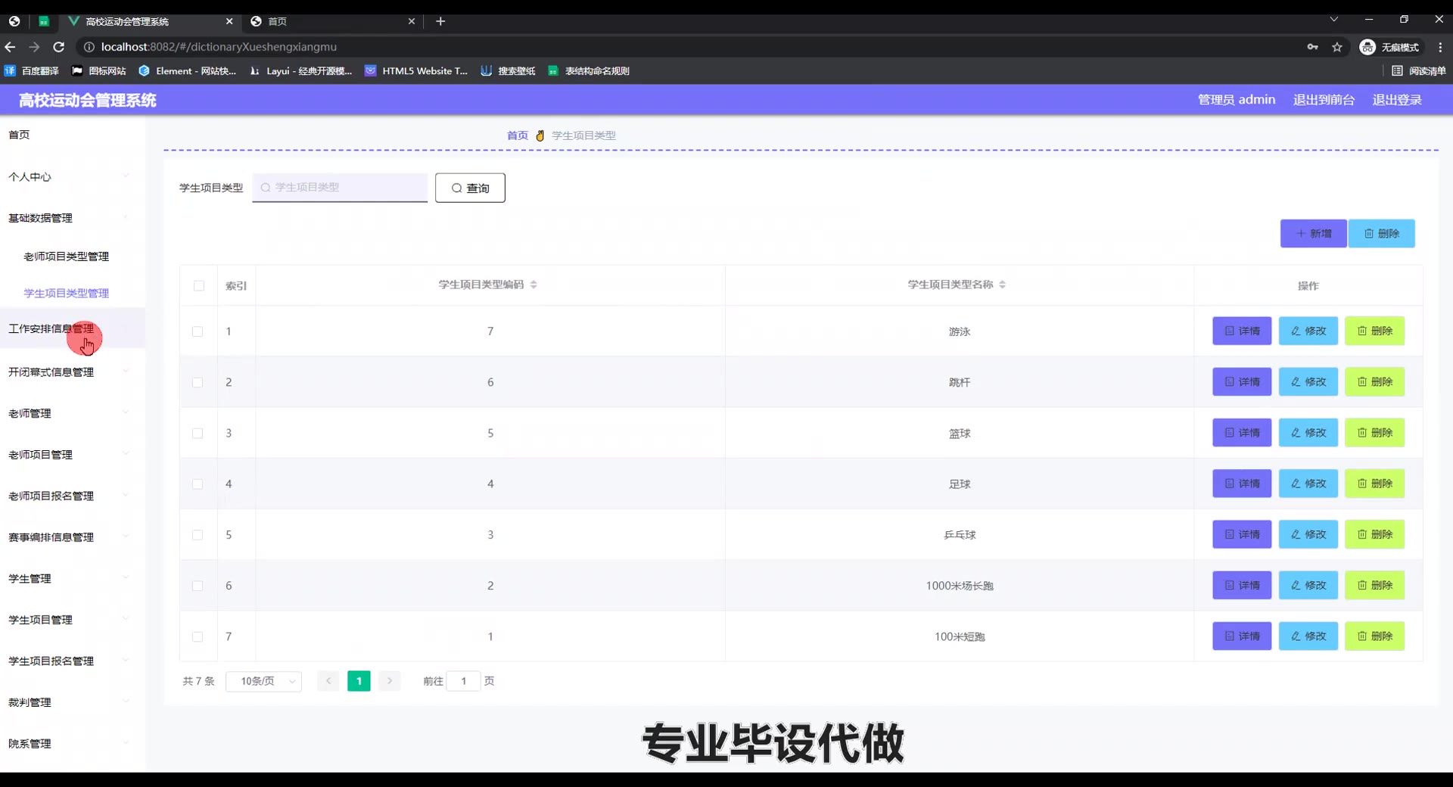
Task: Toggle the select-all checkbox in table header
Action: click(198, 285)
